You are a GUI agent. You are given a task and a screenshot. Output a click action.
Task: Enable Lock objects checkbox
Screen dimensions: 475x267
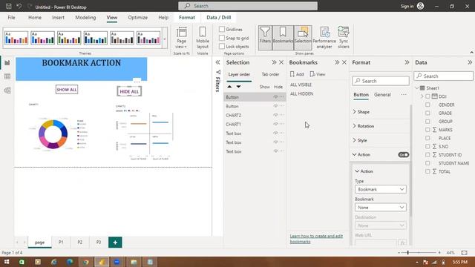[222, 46]
